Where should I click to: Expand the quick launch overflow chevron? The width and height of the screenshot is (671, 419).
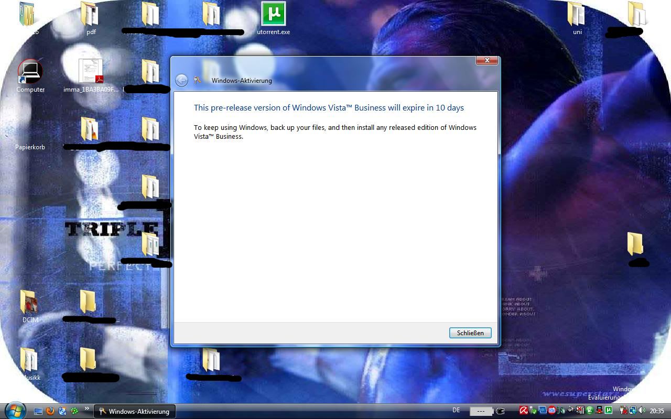tap(87, 409)
